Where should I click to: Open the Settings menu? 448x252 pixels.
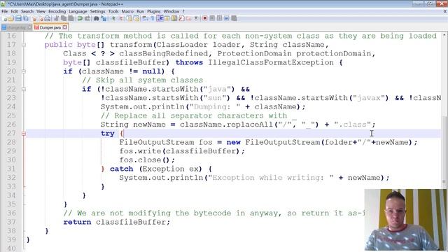coord(98,11)
